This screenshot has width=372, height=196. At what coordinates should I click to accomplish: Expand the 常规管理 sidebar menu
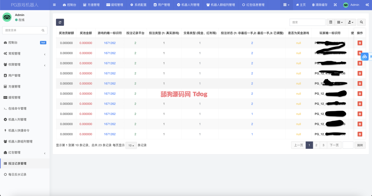pos(24,54)
